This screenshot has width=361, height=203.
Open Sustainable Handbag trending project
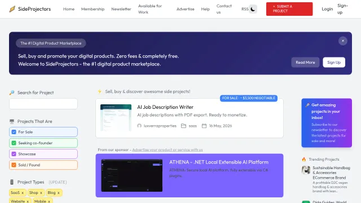(331, 173)
